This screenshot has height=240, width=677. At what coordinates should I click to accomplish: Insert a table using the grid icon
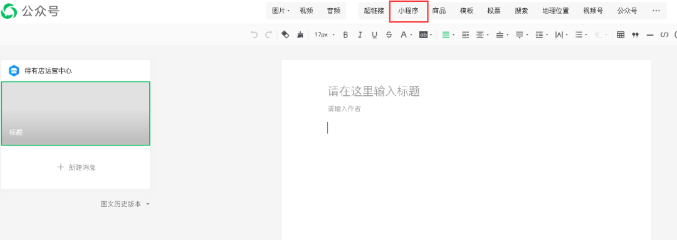click(621, 35)
